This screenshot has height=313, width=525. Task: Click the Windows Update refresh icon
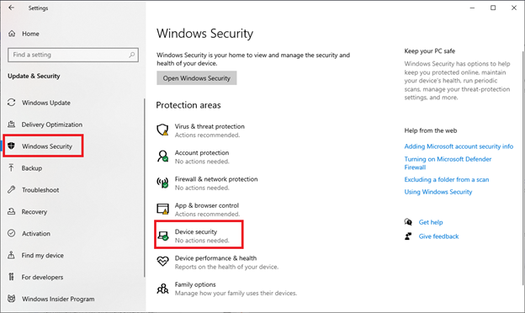click(12, 103)
